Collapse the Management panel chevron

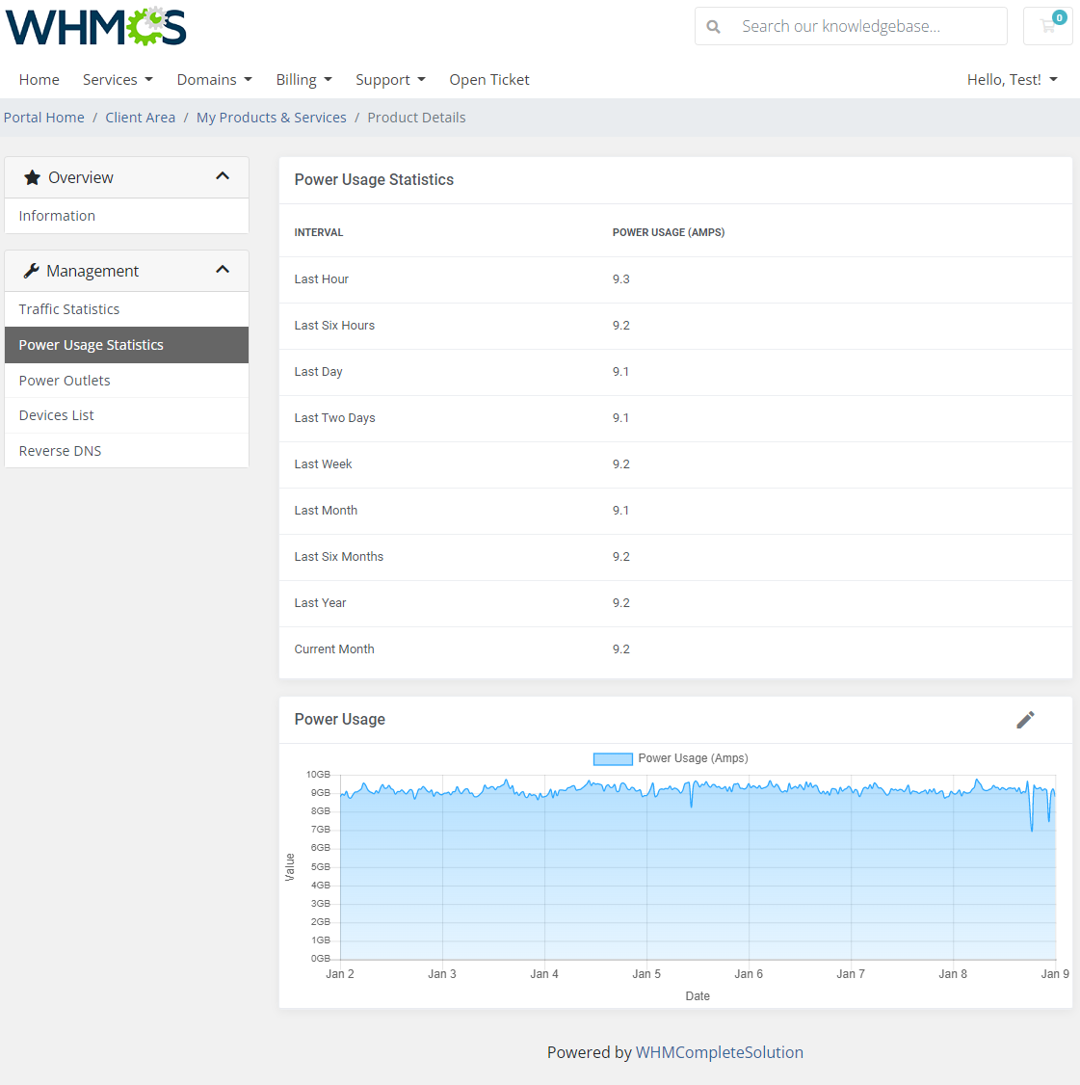[x=223, y=270]
